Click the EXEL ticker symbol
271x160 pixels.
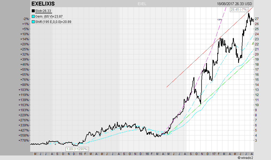(x=142, y=4)
